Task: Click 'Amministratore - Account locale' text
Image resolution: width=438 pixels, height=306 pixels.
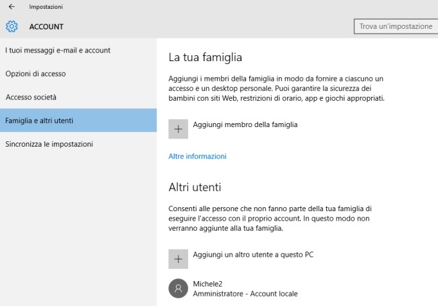Action: click(x=245, y=294)
